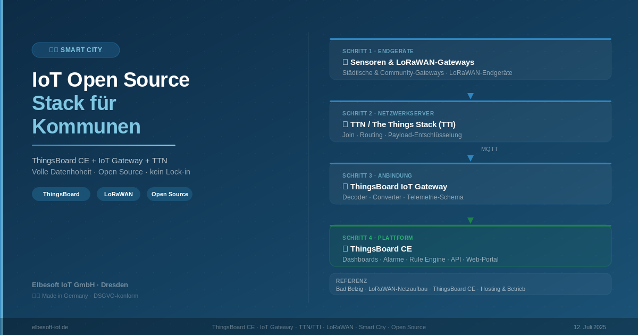Open the ThingsBoard CE card title
Image resolution: width=638 pixels, height=335 pixels.
pyautogui.click(x=377, y=249)
